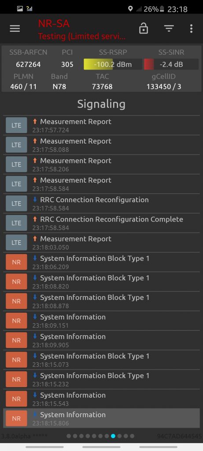This screenshot has width=203, height=451.
Task: Open the filter icon in toolbar
Action: click(x=169, y=28)
